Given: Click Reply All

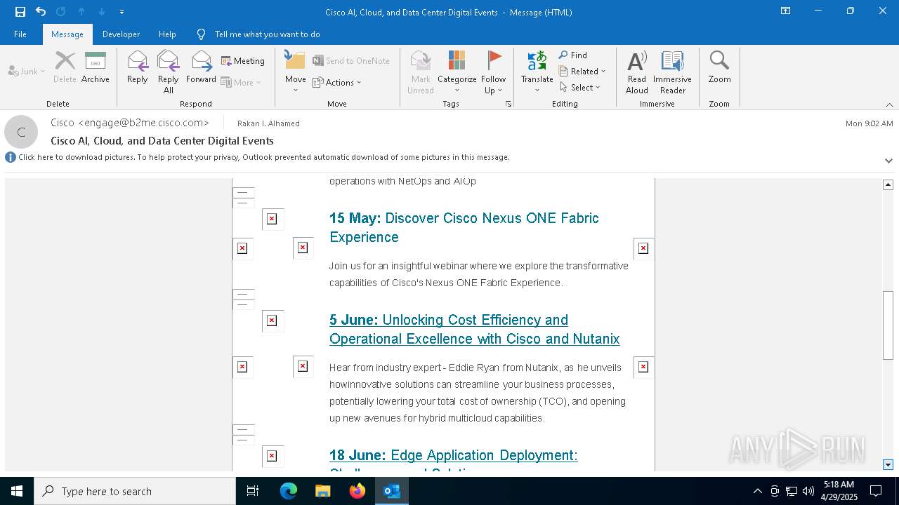Looking at the screenshot, I should coord(169,72).
